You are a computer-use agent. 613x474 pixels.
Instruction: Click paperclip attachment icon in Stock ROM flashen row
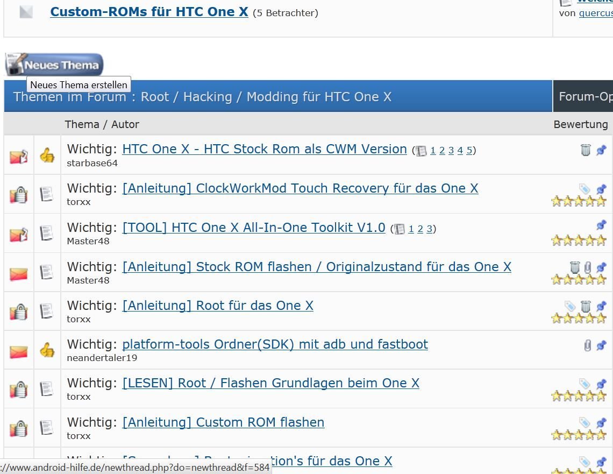[x=588, y=267]
